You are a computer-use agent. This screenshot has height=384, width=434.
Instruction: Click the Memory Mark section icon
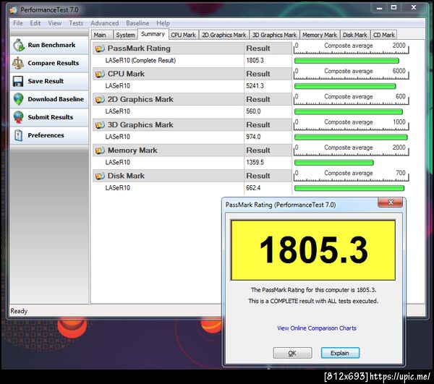100,150
